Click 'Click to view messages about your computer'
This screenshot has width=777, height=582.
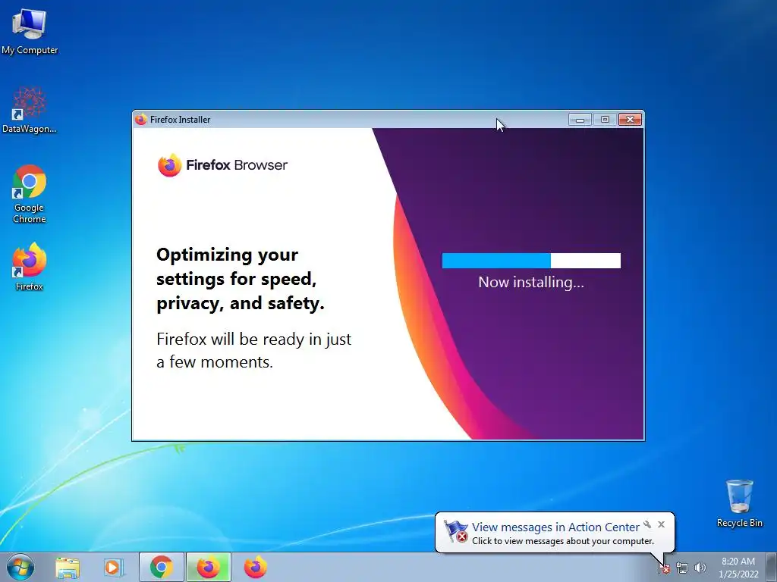(x=563, y=541)
